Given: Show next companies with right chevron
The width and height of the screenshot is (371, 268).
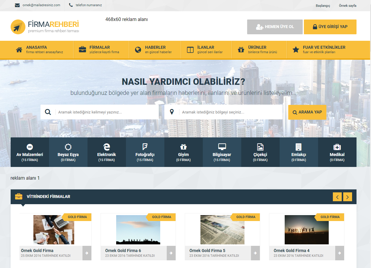Looking at the screenshot, I should [x=347, y=197].
